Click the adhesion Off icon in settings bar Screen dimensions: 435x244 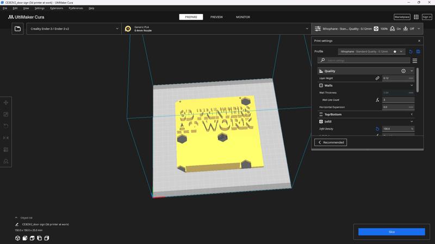tap(406, 29)
